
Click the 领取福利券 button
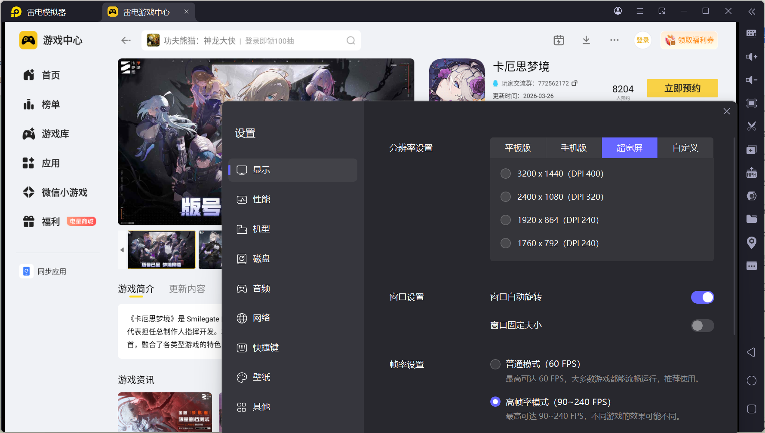tap(689, 40)
